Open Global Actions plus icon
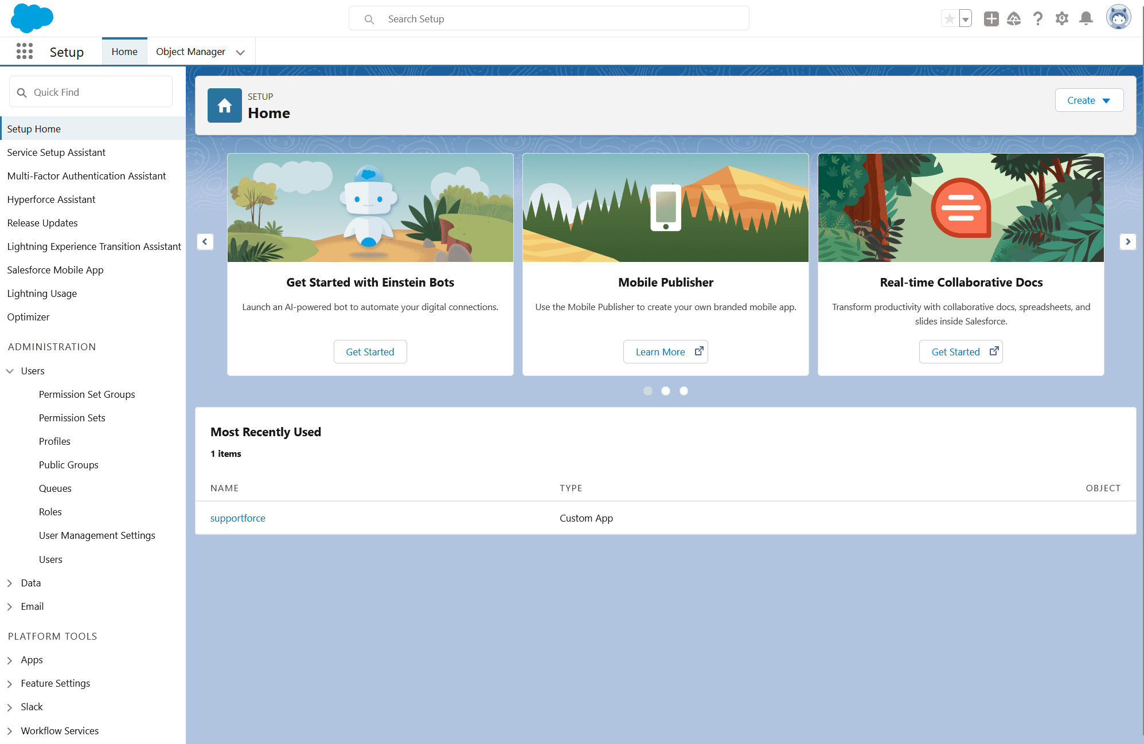This screenshot has width=1144, height=744. 991,19
